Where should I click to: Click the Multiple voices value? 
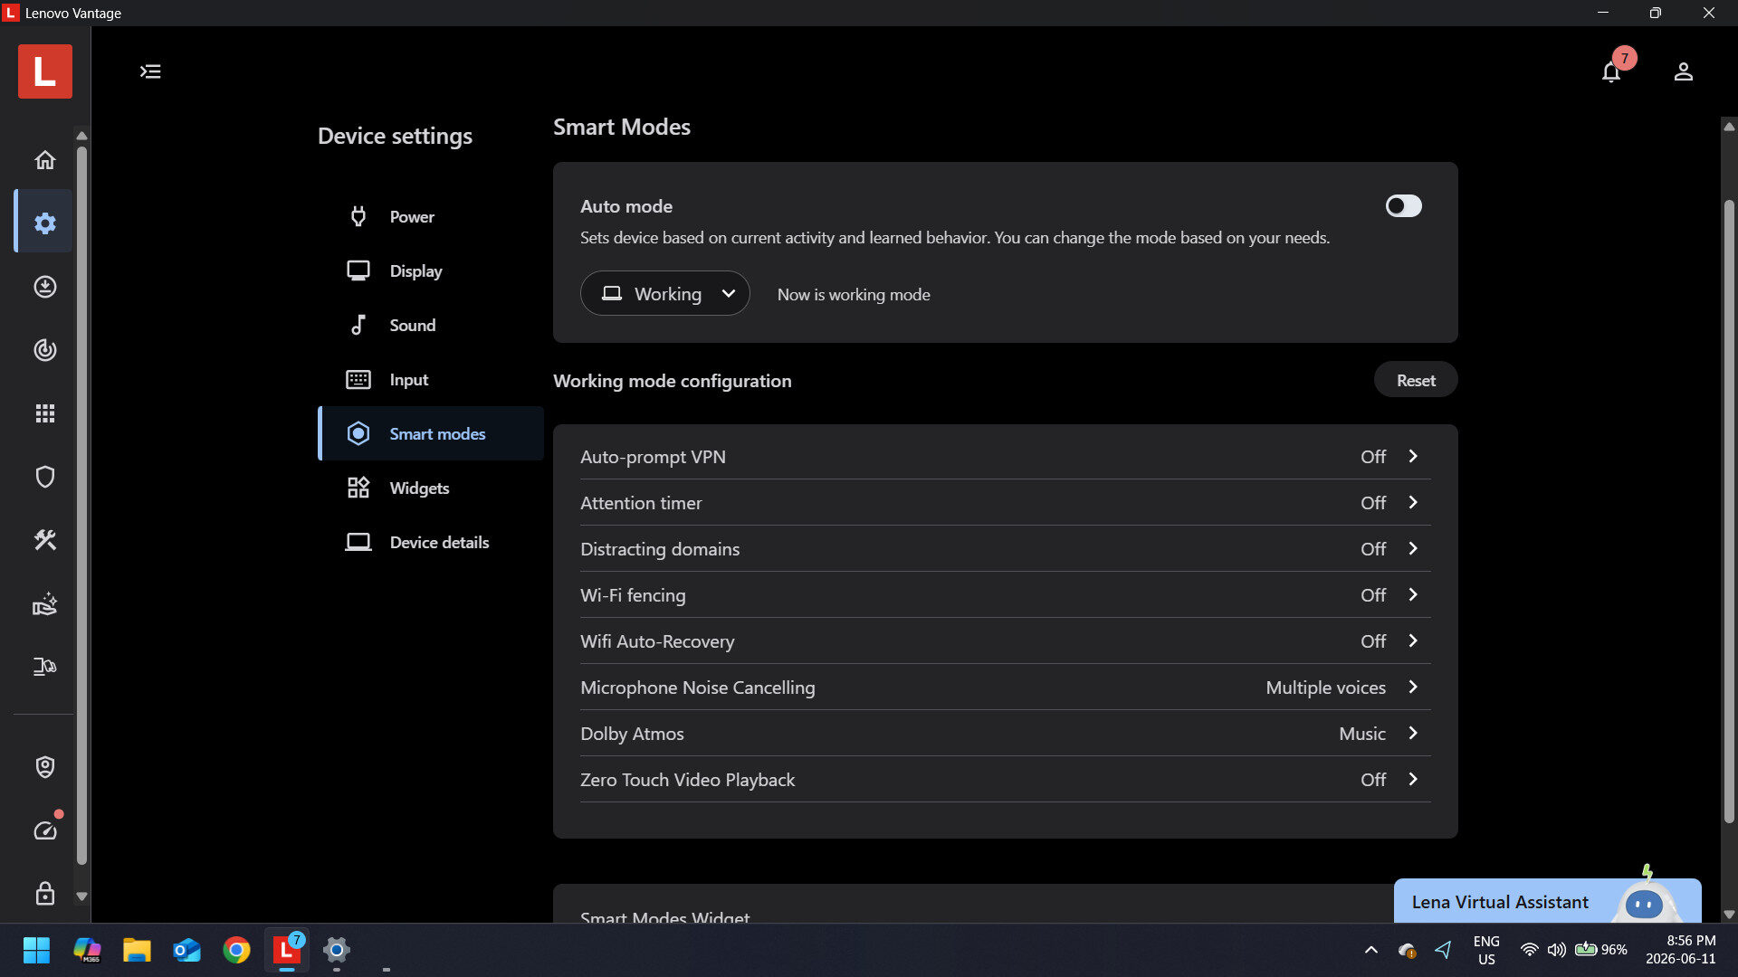(x=1325, y=688)
